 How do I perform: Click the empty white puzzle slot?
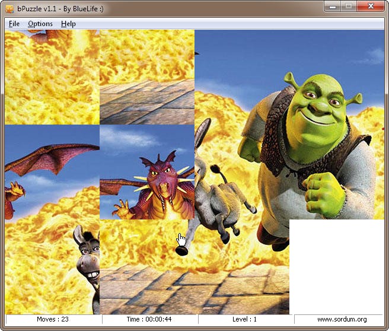(x=336, y=267)
